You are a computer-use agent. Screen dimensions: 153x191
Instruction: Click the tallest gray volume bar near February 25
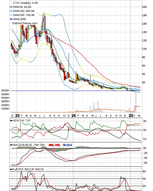[x=136, y=100]
